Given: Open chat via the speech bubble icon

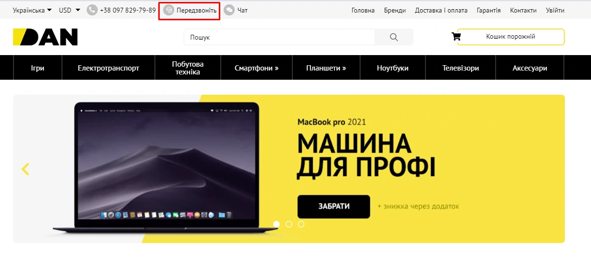Looking at the screenshot, I should pos(229,10).
